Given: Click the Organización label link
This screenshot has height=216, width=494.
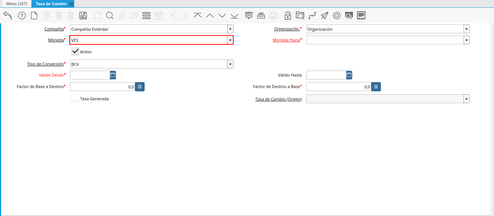Looking at the screenshot, I should pos(287,29).
